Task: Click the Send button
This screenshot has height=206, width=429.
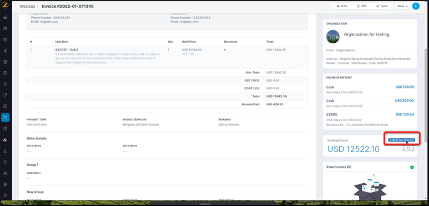Action: click(382, 6)
